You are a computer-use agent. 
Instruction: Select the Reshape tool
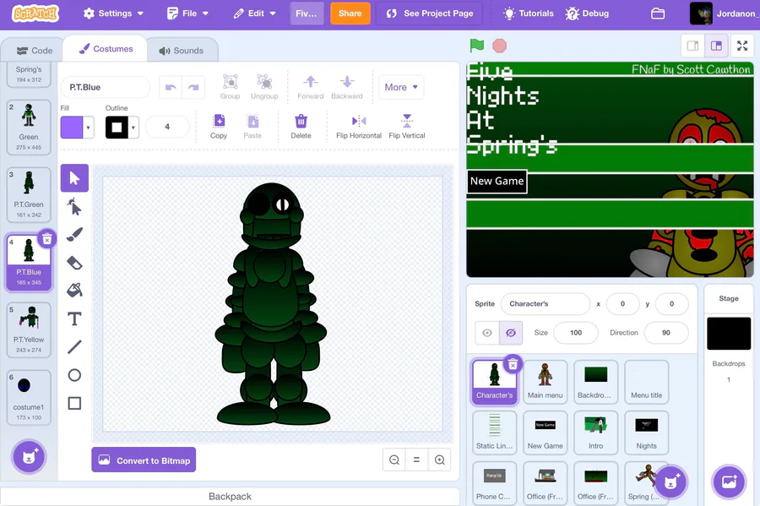[x=74, y=206]
